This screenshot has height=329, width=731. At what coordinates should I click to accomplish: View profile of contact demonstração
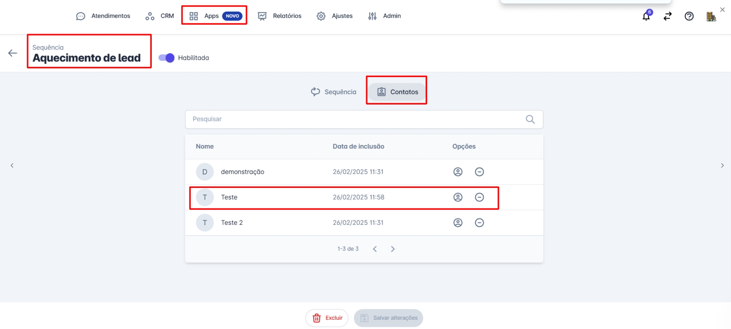coord(458,172)
